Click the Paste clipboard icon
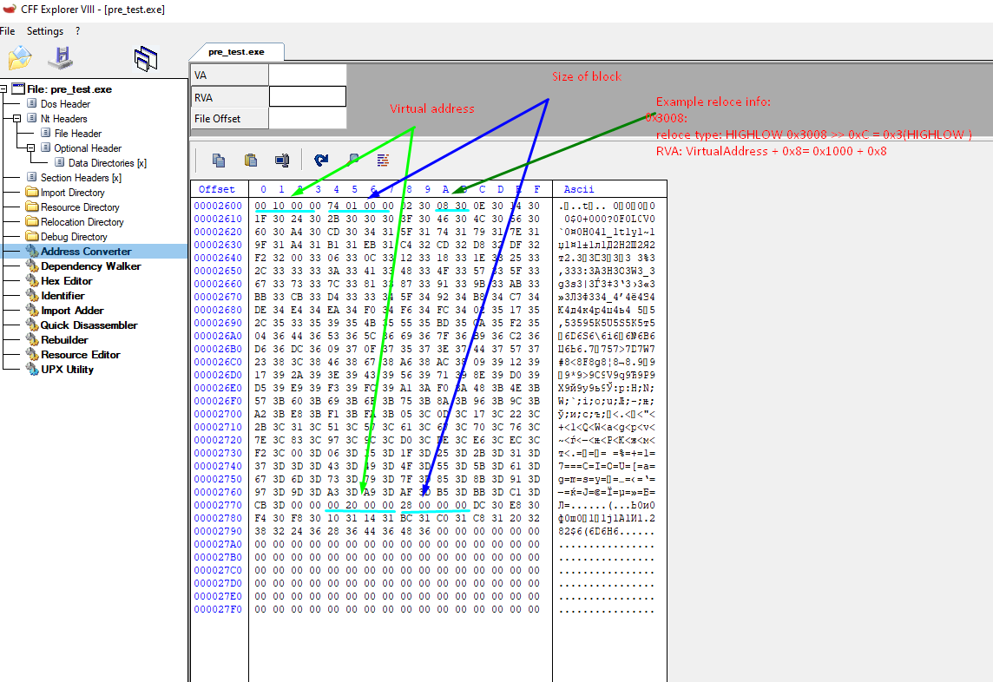Screen dimensions: 993x682 [x=251, y=160]
